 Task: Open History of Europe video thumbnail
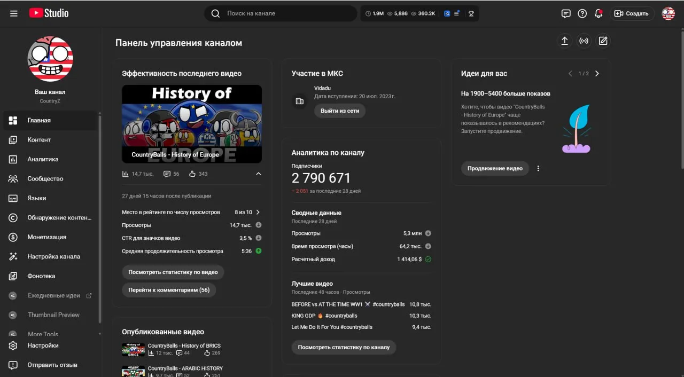click(192, 124)
